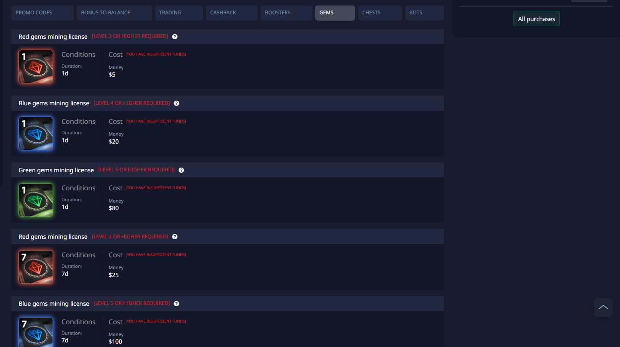Image resolution: width=620 pixels, height=347 pixels.
Task: Select the 7-day red gem license image
Action: (x=36, y=267)
